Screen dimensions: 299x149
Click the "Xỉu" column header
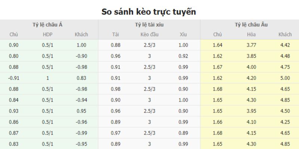183,35
